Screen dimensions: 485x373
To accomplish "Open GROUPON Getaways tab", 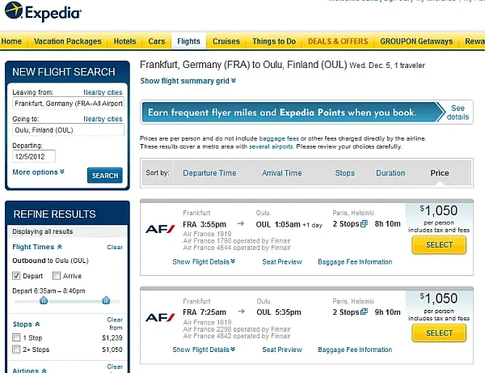I will point(416,41).
